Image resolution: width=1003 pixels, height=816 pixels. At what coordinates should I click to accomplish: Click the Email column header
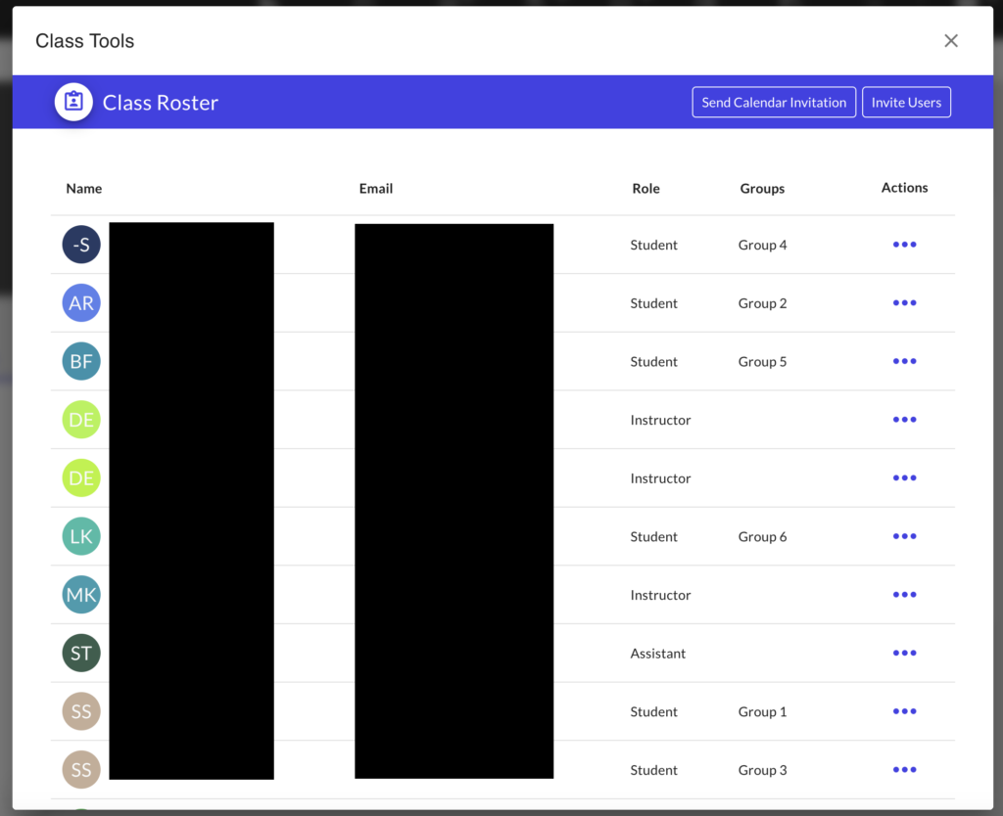(376, 189)
